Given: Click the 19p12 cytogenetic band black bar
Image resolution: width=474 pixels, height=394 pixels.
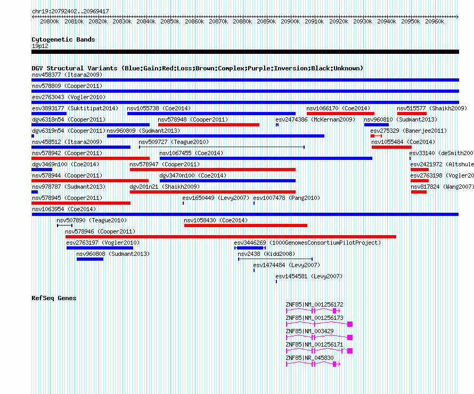Looking at the screenshot, I should coord(245,52).
